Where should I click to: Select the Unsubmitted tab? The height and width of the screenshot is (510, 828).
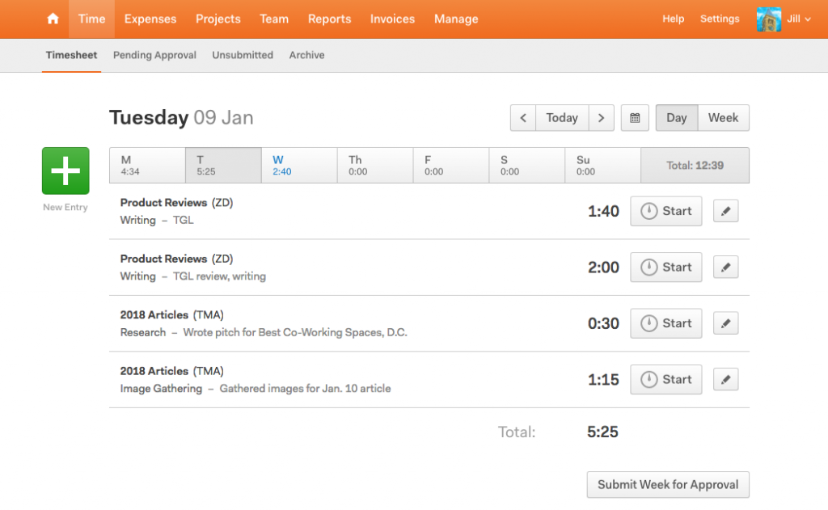click(x=243, y=55)
